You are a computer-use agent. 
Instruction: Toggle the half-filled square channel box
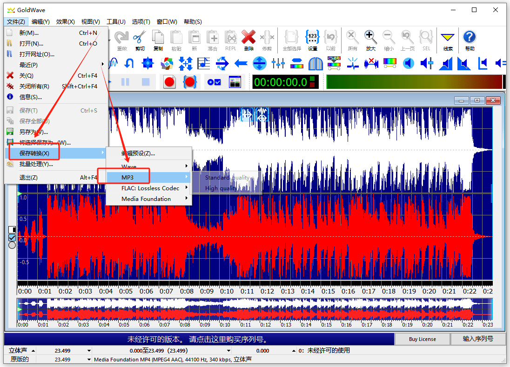click(12, 230)
